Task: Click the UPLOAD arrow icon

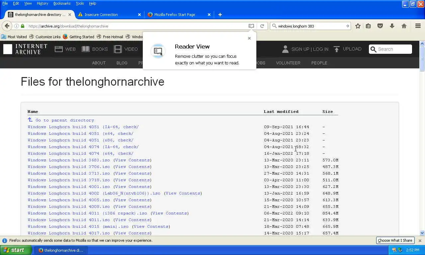Action: (x=337, y=49)
